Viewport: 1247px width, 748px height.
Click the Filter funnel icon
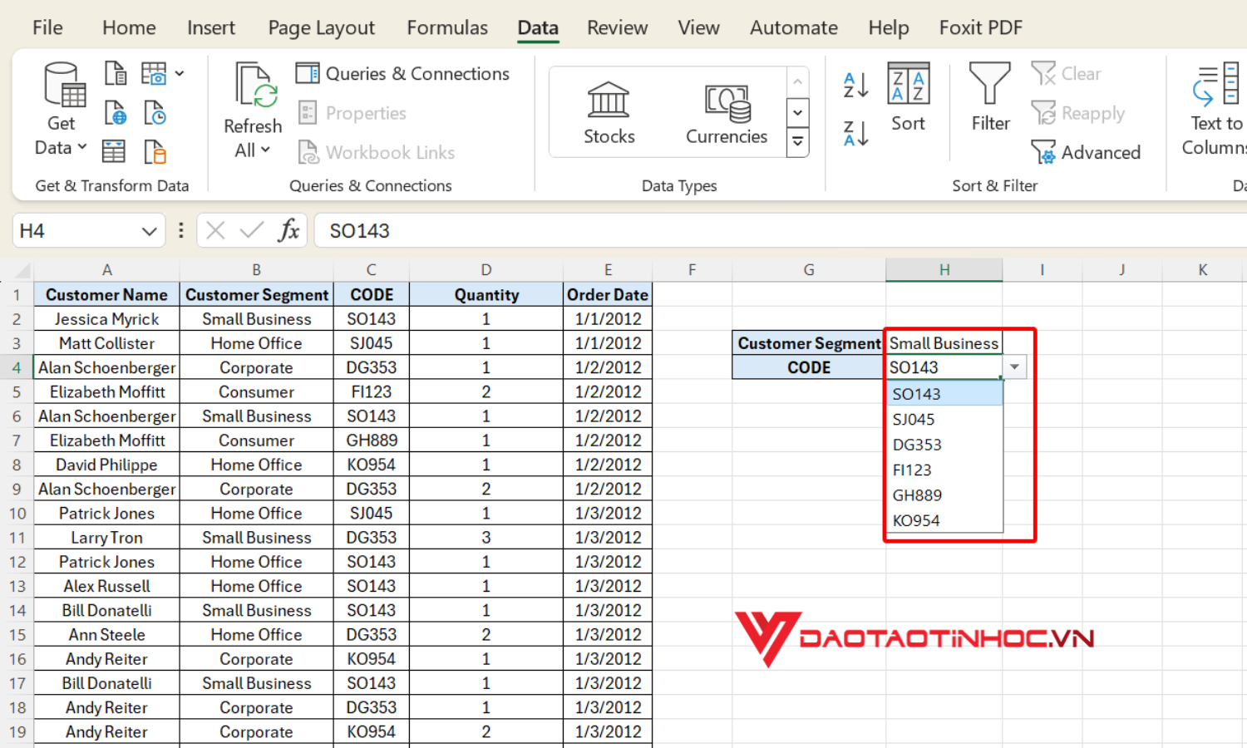(x=990, y=85)
